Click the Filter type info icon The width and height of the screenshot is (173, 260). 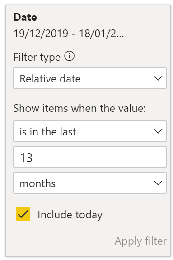click(x=69, y=56)
